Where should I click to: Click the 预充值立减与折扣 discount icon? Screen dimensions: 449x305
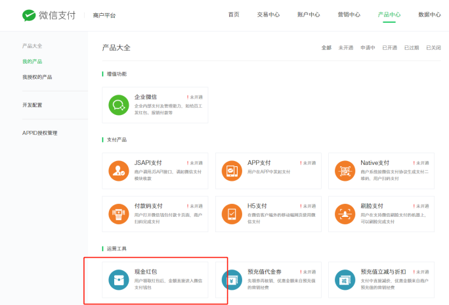click(345, 280)
